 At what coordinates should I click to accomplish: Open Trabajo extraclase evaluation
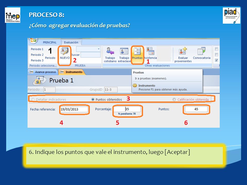pyautogui.click(x=124, y=55)
